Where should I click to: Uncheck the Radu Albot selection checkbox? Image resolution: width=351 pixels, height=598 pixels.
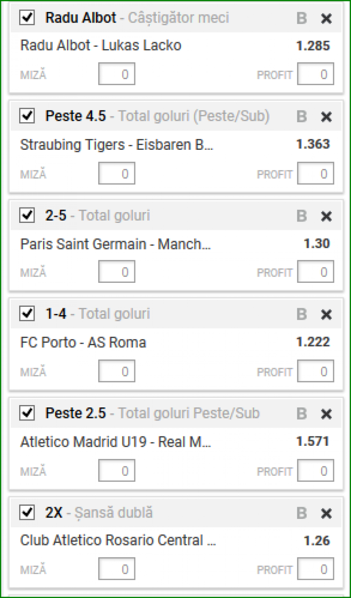pyautogui.click(x=27, y=18)
